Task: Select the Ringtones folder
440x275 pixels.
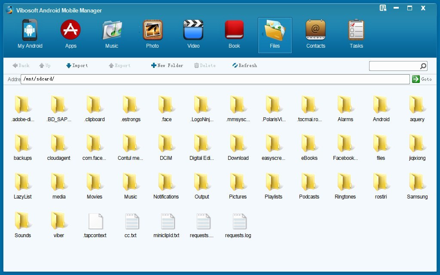Action: 345,186
